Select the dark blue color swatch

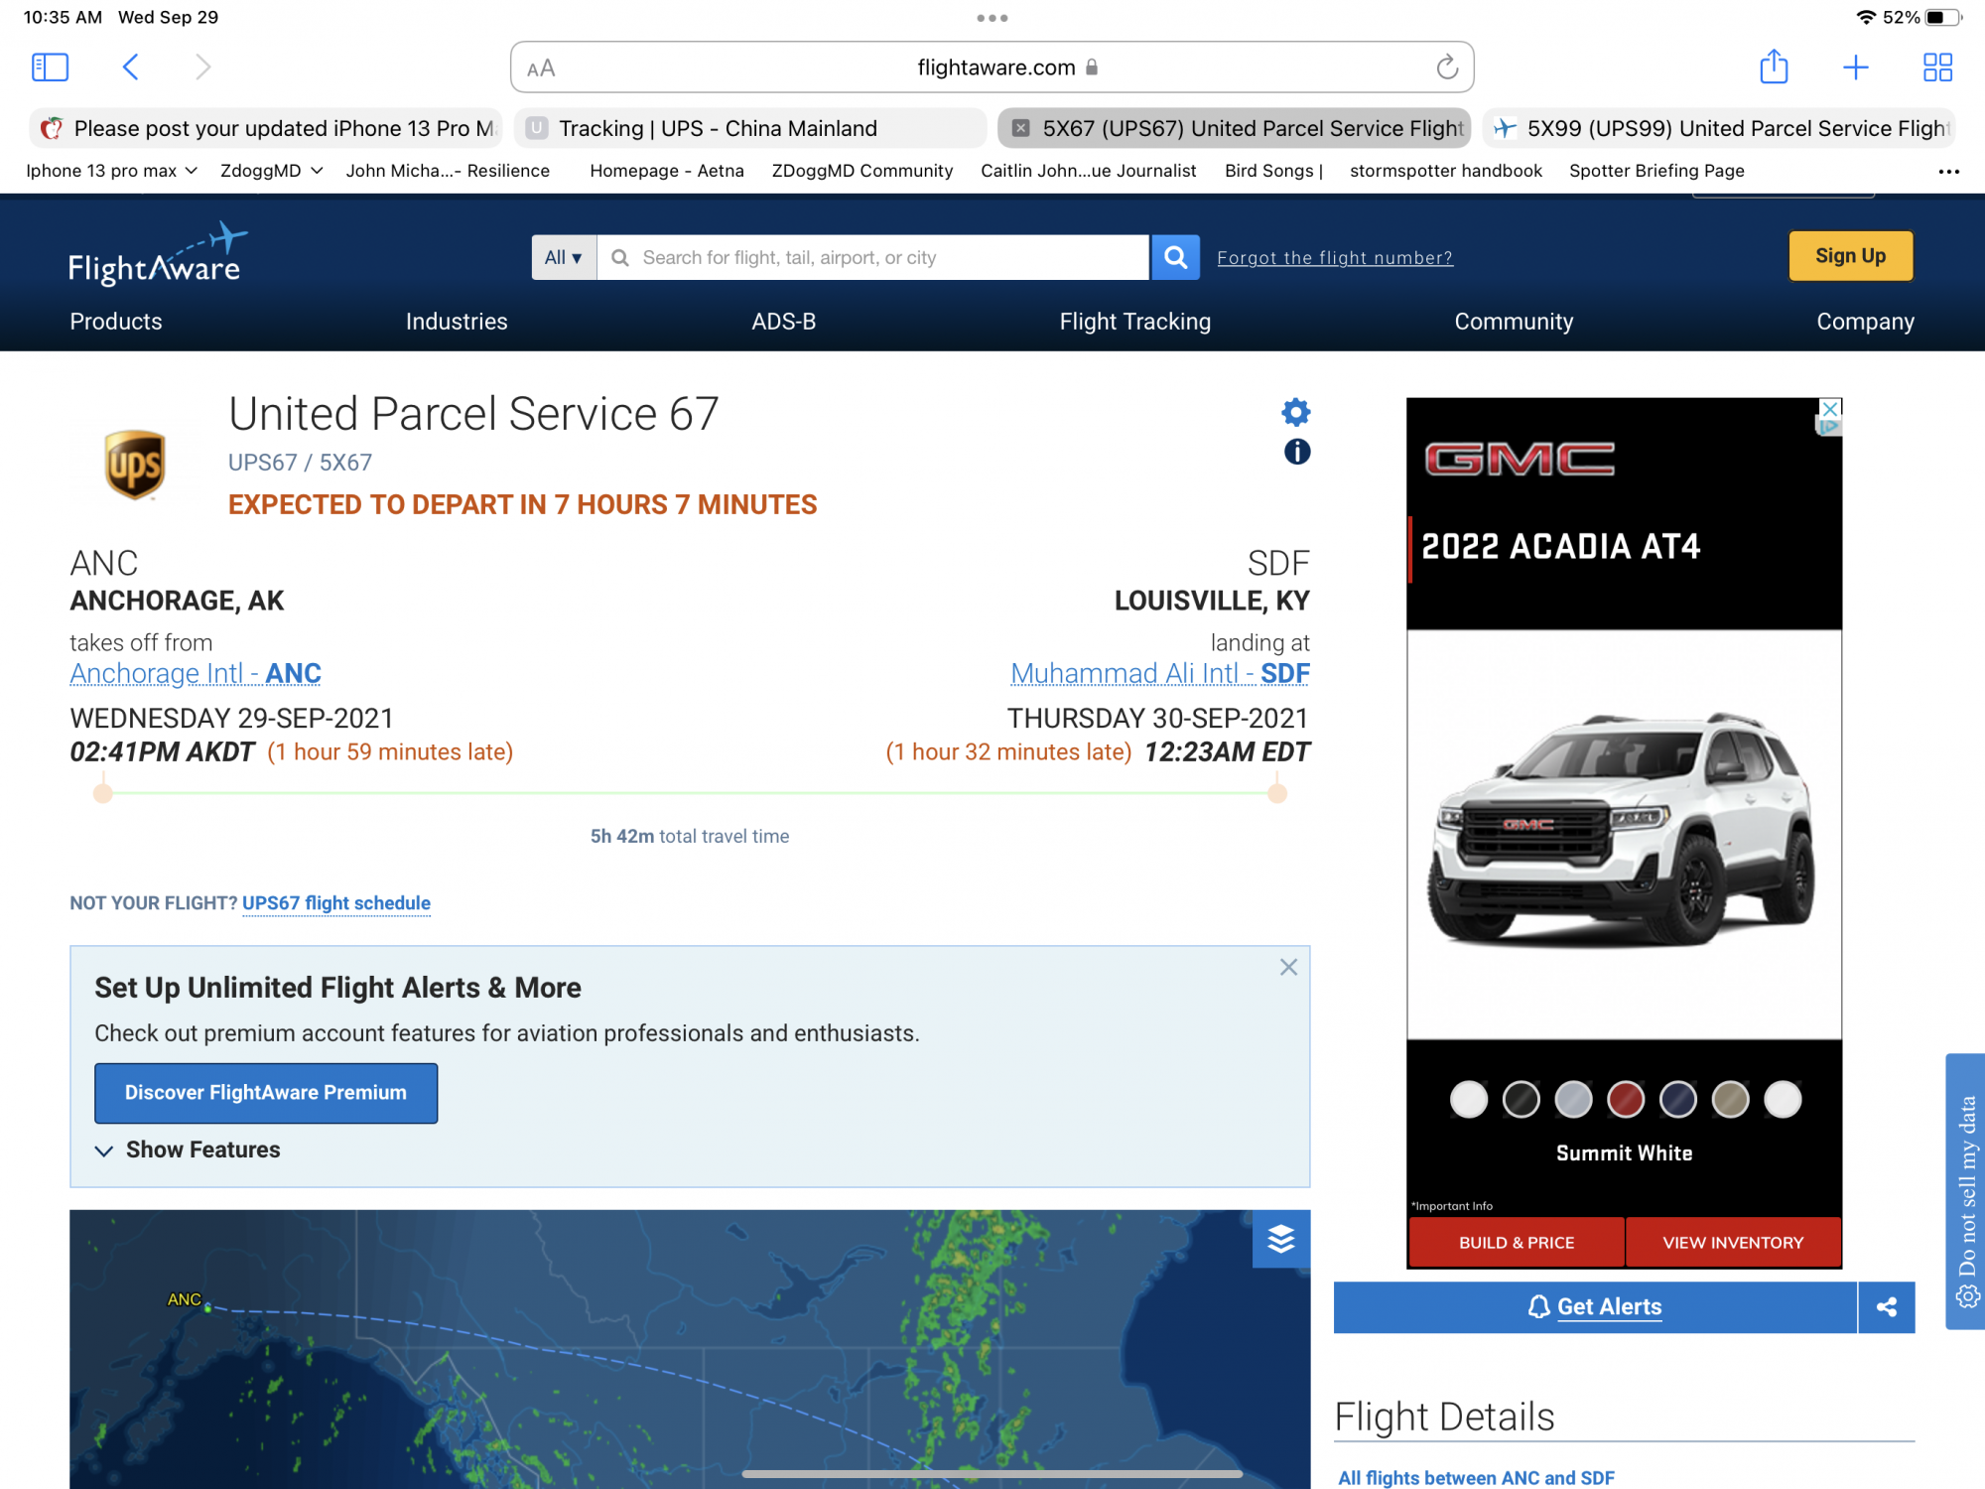[1678, 1099]
